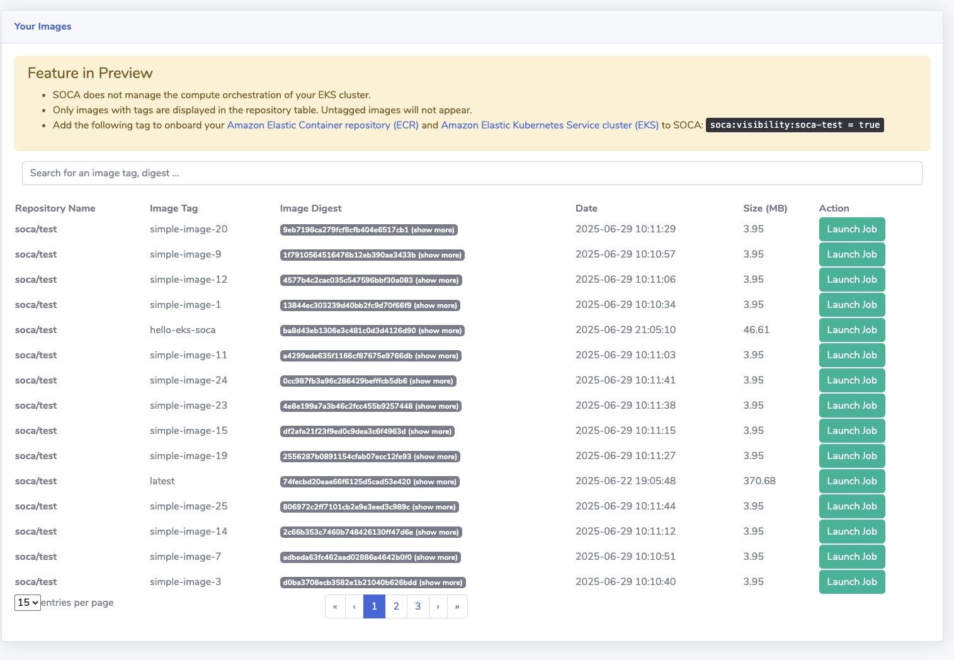
Task: Launch job for simple-image-3
Action: pyautogui.click(x=851, y=582)
